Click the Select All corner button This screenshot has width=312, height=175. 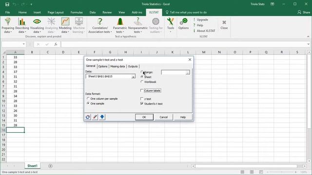tap(4, 52)
